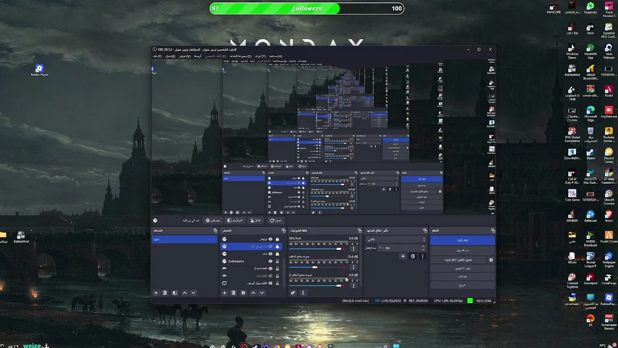
Task: Hide the followers source via its eye icon
Action: [x=270, y=261]
